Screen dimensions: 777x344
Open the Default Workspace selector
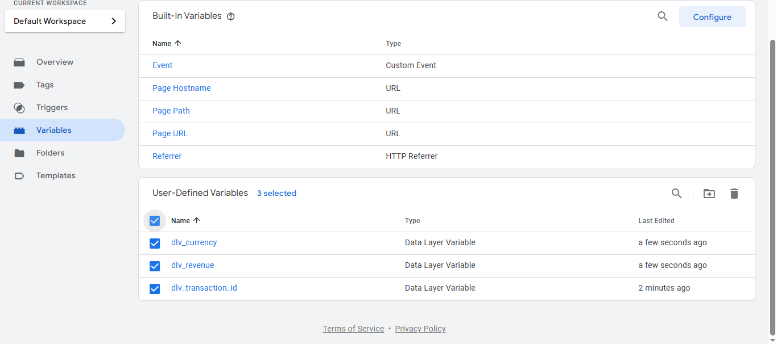(x=65, y=22)
